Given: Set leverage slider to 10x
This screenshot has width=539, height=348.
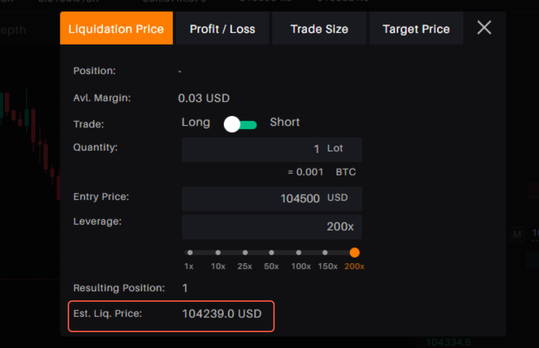Looking at the screenshot, I should pos(218,253).
